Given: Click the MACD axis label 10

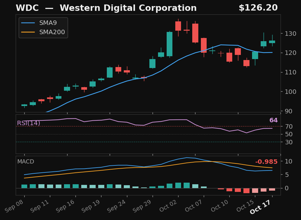Looking at the screenshot, I should pos(289,161).
